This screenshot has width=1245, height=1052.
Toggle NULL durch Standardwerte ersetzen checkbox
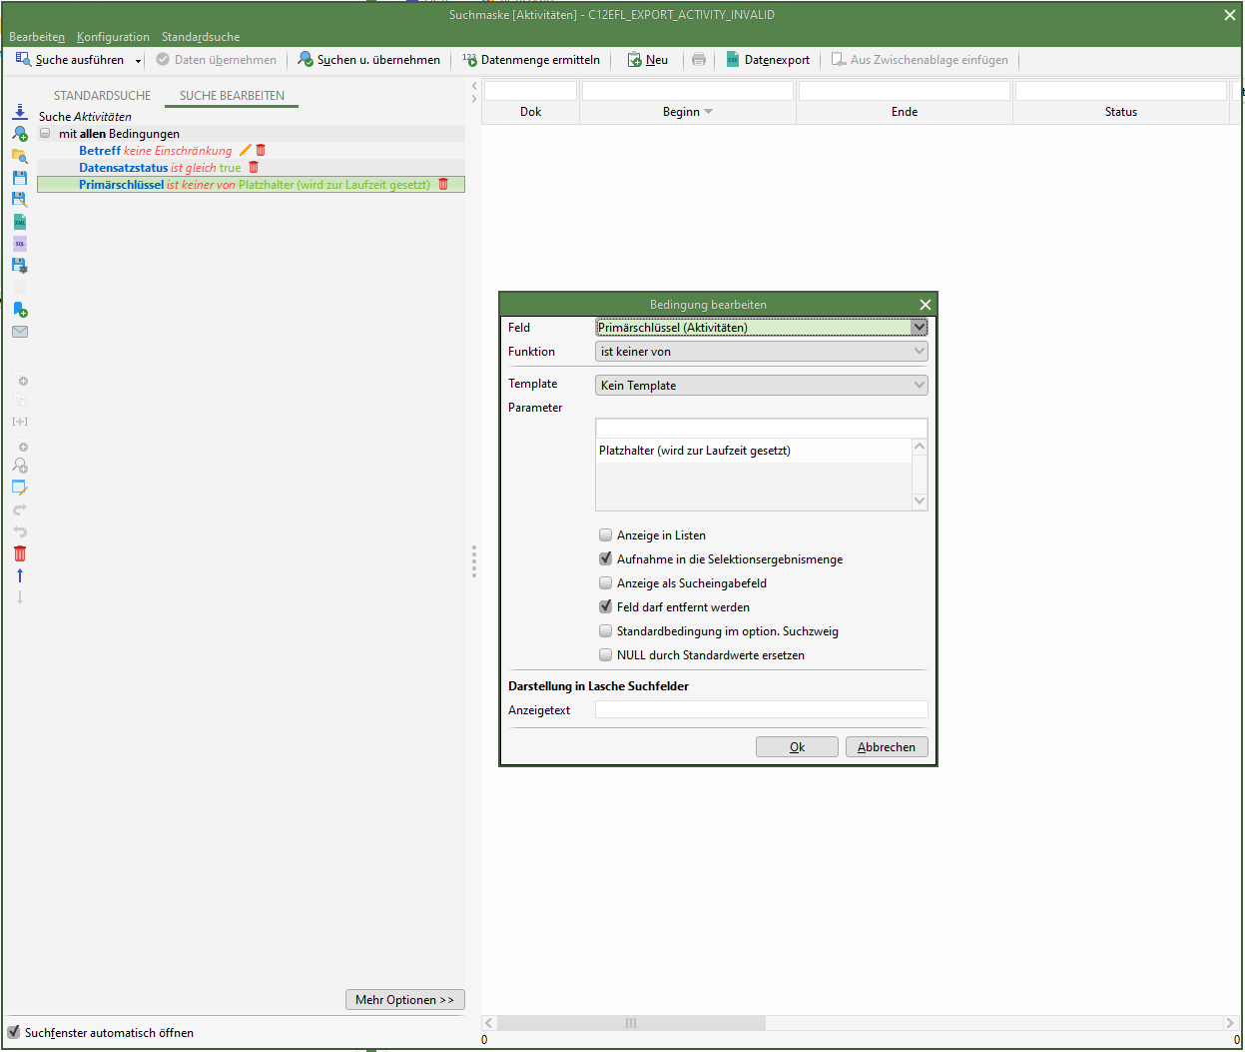click(x=606, y=655)
